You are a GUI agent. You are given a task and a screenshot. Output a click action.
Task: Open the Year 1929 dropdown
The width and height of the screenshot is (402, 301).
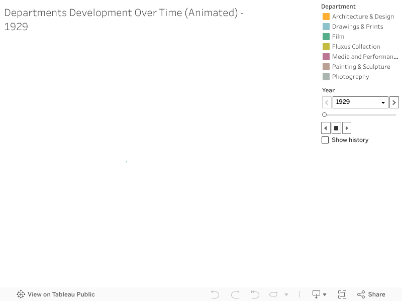pos(360,102)
